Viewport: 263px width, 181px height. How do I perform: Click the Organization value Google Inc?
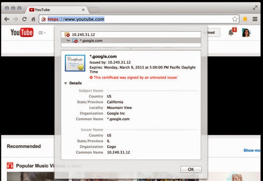116,113
